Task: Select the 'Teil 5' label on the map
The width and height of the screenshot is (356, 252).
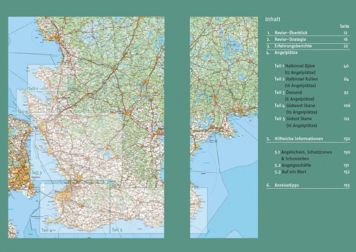Action: pyautogui.click(x=116, y=230)
